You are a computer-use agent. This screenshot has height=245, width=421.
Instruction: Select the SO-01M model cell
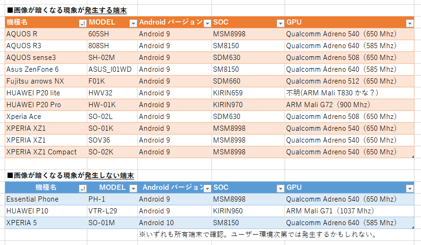112,223
